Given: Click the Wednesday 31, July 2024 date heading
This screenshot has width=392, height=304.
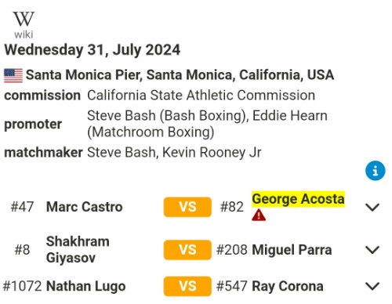Looking at the screenshot, I should [93, 50].
